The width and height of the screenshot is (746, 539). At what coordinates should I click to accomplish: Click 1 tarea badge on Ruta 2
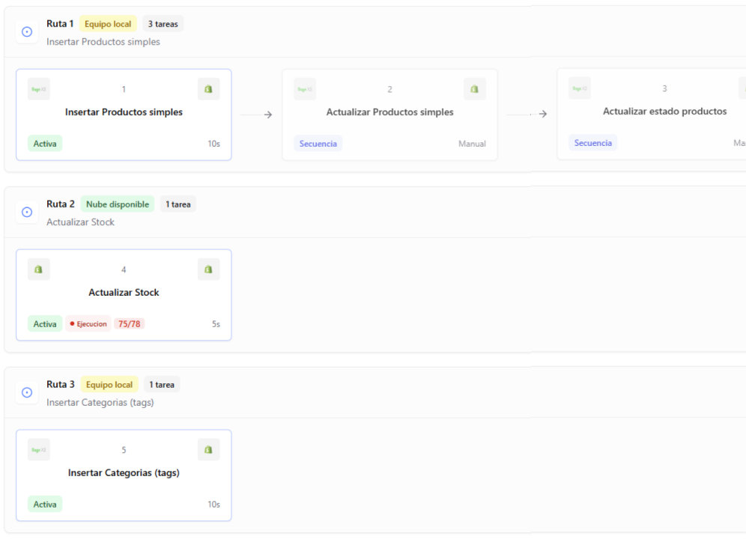pyautogui.click(x=178, y=204)
